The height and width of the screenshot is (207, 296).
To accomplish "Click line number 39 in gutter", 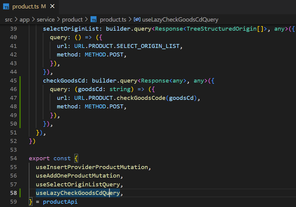I will 13,29.
